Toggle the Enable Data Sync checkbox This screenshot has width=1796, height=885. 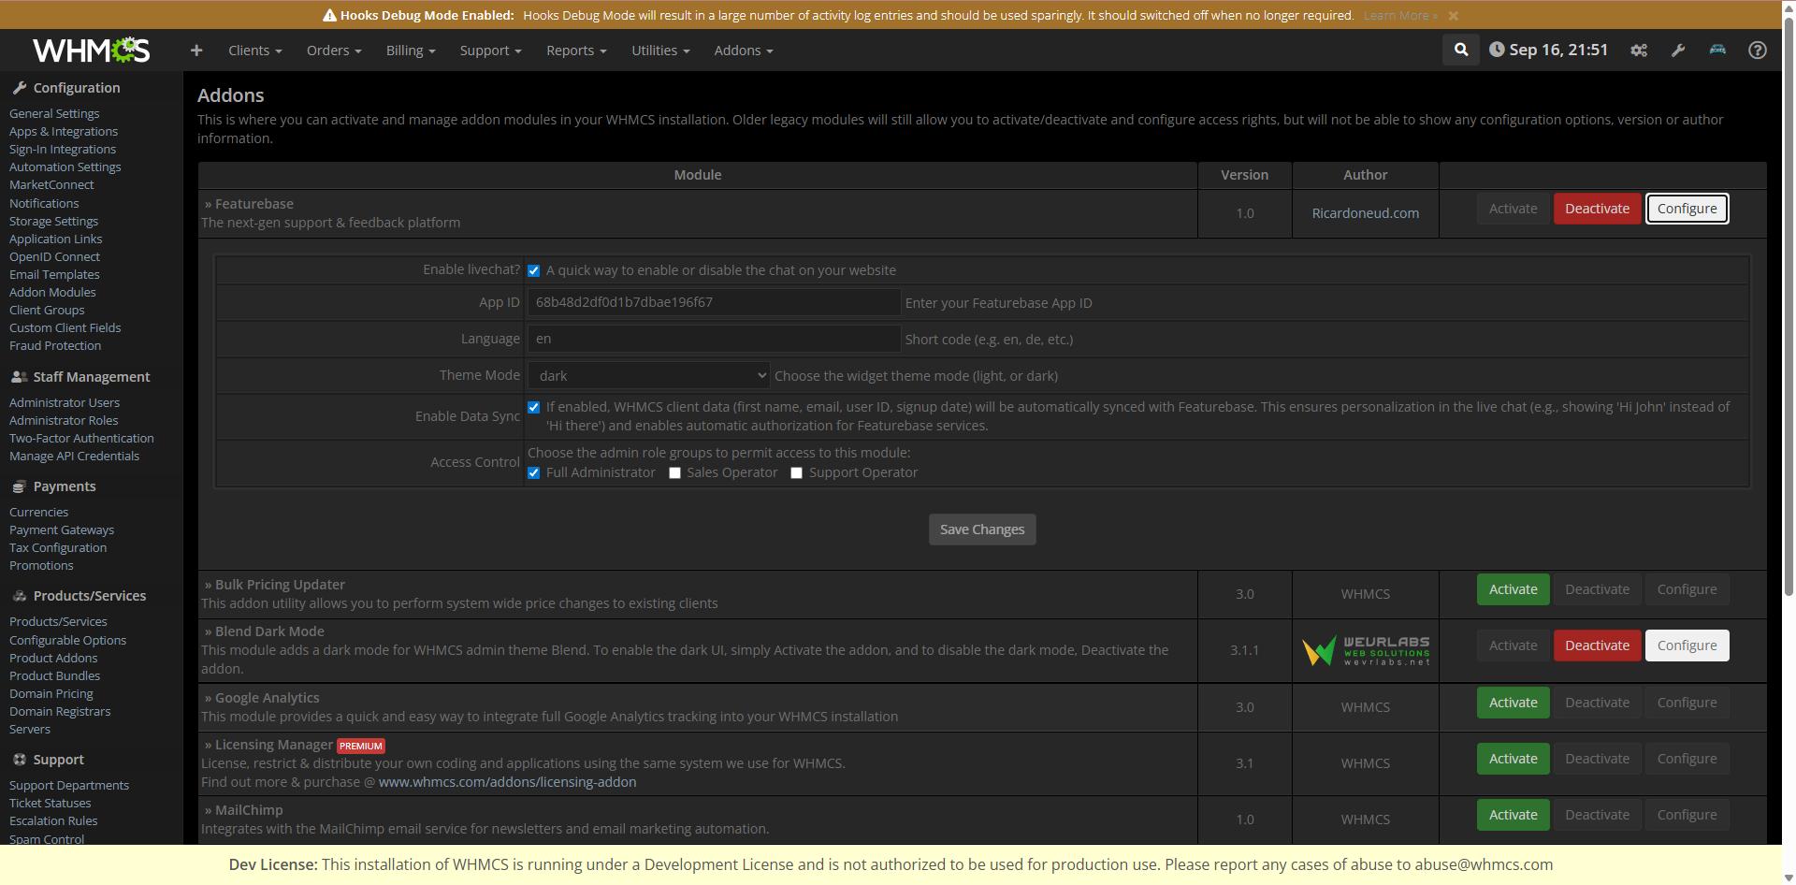click(x=534, y=408)
